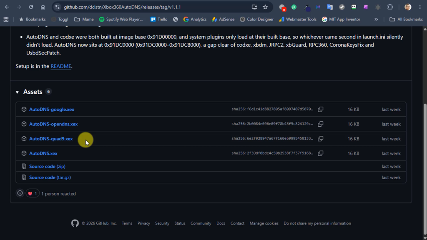Open the Toggl bookmark
This screenshot has height=240, width=427.
(x=60, y=19)
